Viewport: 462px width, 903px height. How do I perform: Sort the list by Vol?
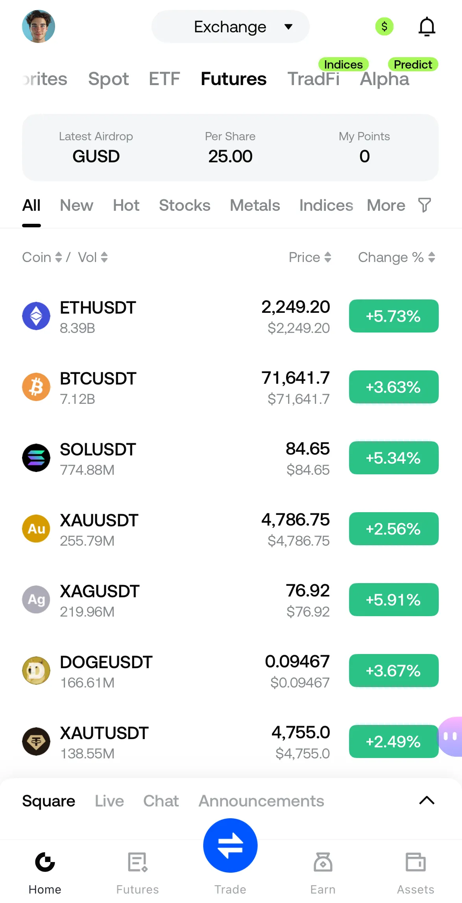(x=93, y=257)
